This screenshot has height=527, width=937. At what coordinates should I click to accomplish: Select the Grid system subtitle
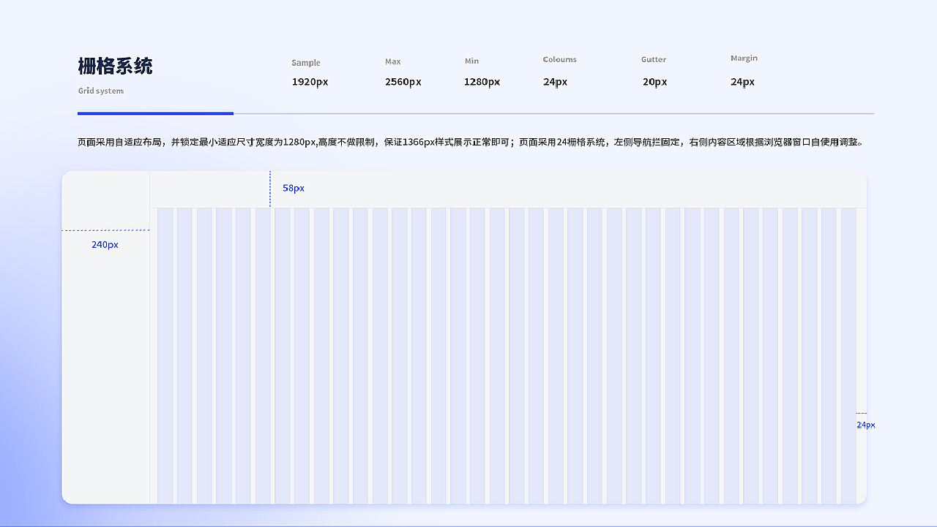point(101,91)
